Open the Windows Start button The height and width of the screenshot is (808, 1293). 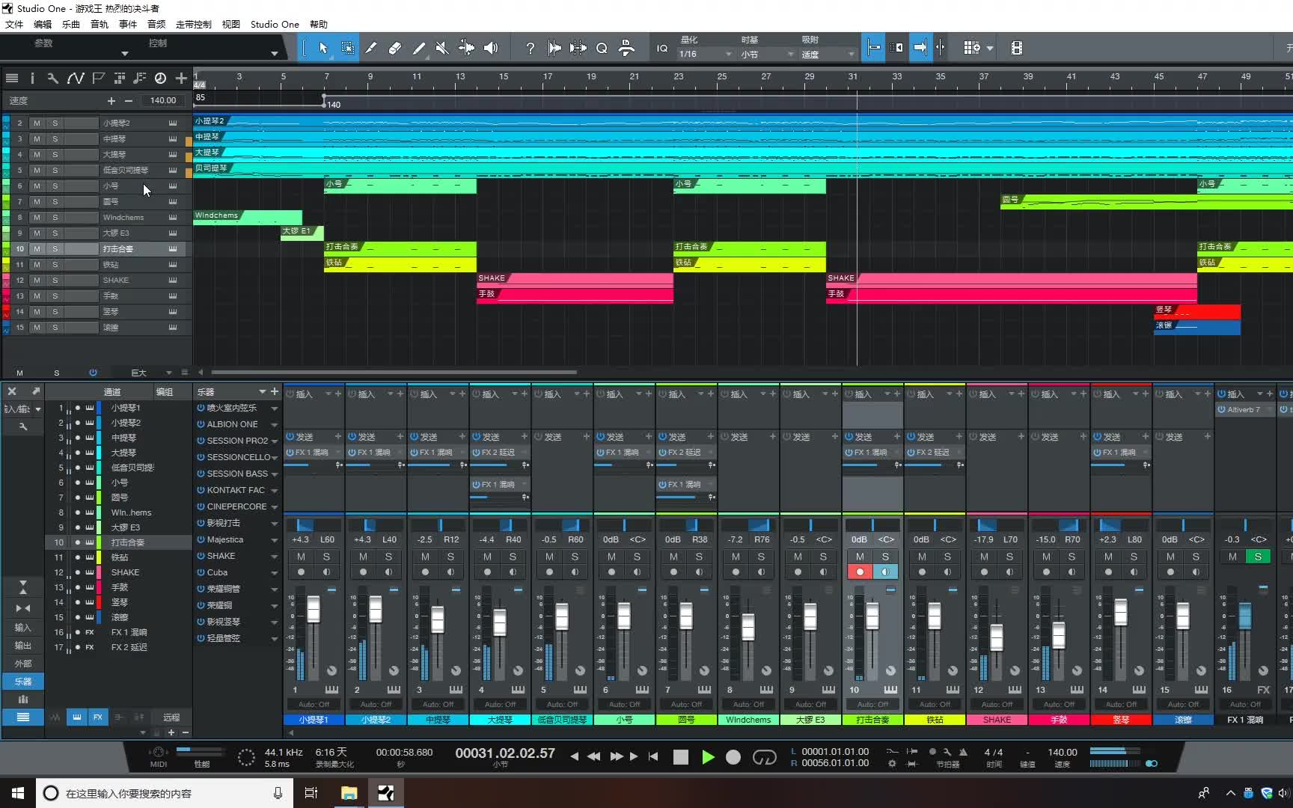pyautogui.click(x=17, y=793)
